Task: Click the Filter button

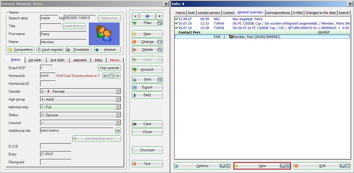Action: (x=147, y=23)
